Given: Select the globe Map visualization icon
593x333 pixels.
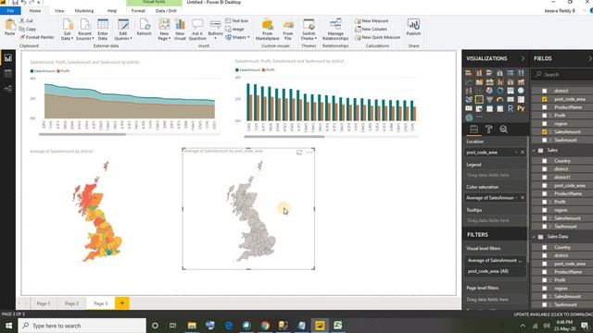Looking at the screenshot, I should point(521,91).
